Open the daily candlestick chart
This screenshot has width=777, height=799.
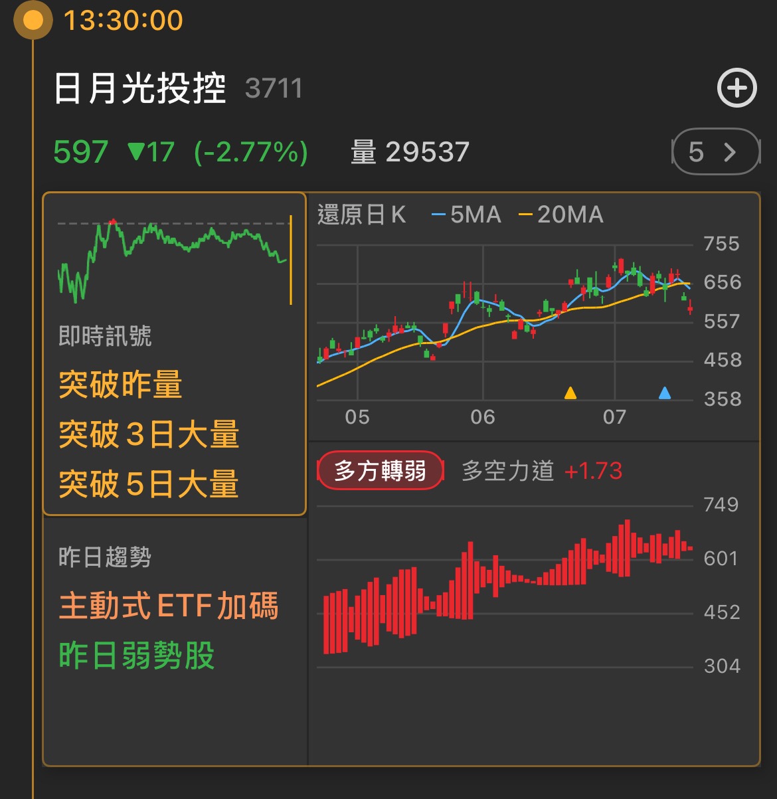click(505, 322)
